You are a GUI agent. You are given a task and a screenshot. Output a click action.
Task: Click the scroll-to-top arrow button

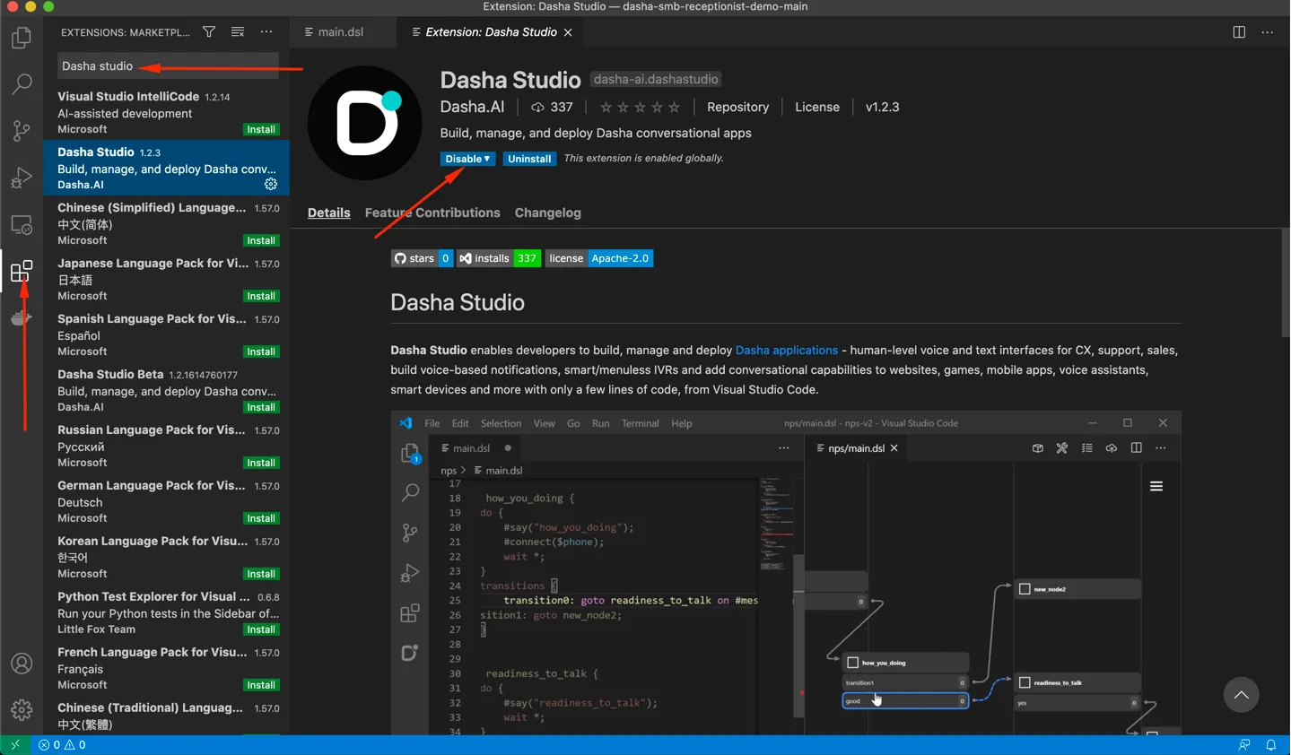click(x=1241, y=695)
